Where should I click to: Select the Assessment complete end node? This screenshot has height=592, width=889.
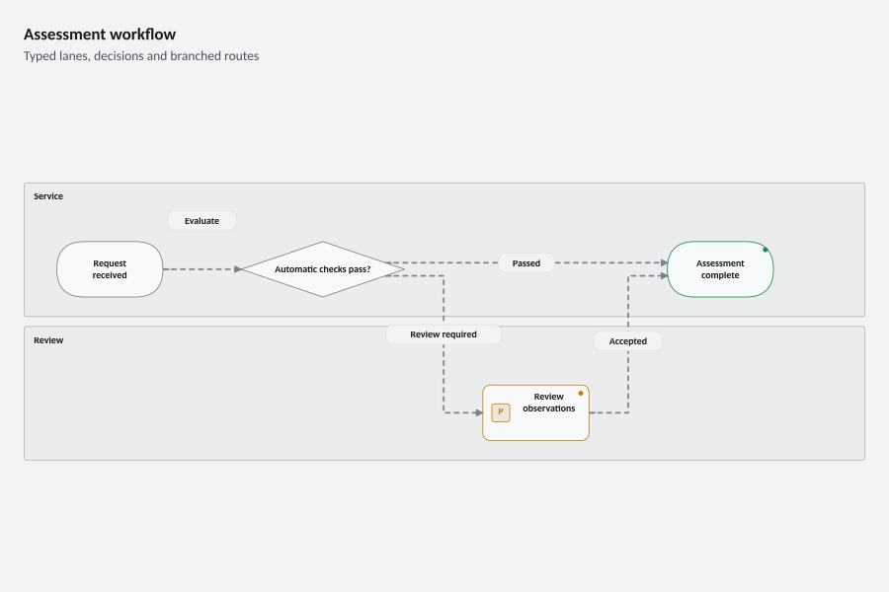[720, 269]
